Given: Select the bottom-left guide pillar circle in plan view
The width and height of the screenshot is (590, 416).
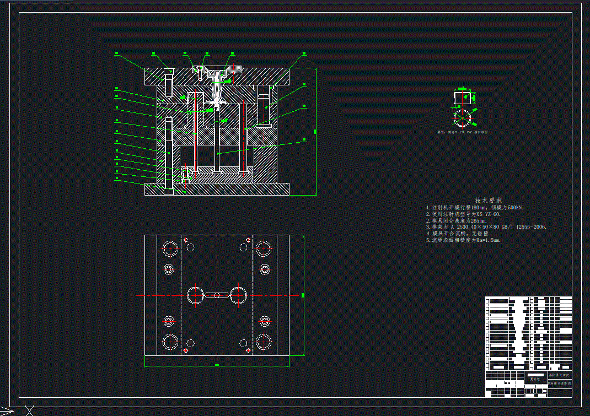Looking at the screenshot, I should coord(170,342).
